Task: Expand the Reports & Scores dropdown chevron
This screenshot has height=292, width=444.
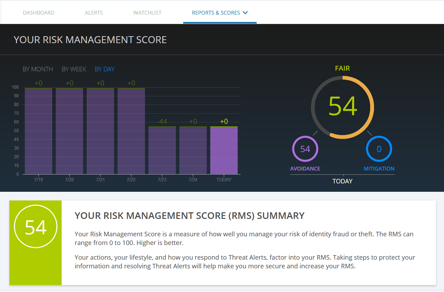Action: [x=245, y=13]
